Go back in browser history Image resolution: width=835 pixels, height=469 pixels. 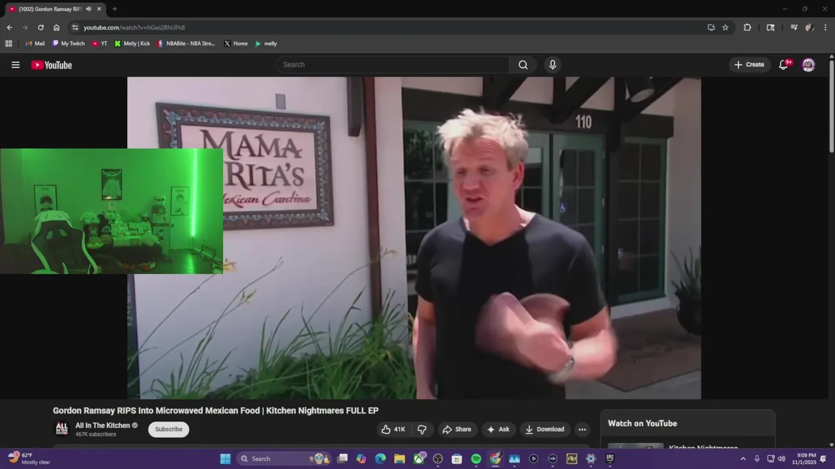coord(9,27)
